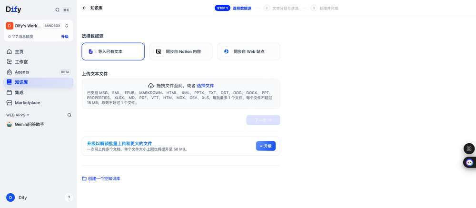Image resolution: width=476 pixels, height=208 pixels.
Task: Click the blue 升级 upgrade button
Action: (x=266, y=146)
